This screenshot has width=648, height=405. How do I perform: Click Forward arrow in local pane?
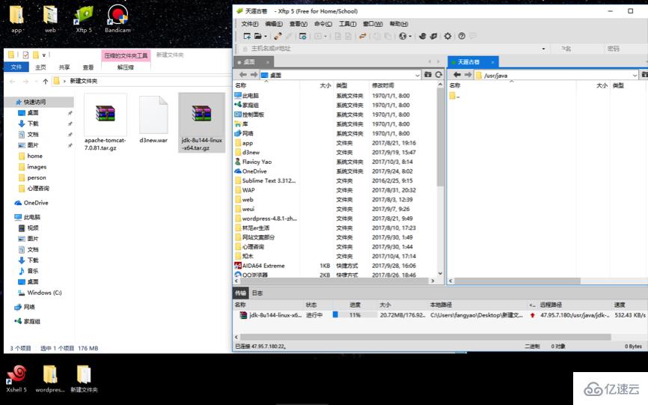[x=254, y=75]
